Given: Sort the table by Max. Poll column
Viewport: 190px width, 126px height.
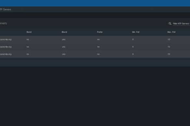Looking at the screenshot, I should pos(171,32).
